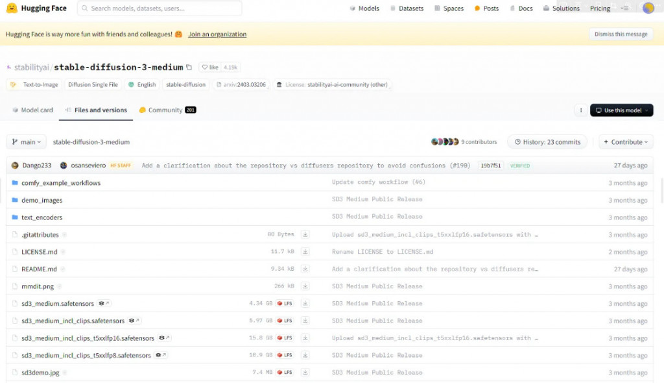664x383 pixels.
Task: Open the text_encoders folder
Action: coord(42,217)
